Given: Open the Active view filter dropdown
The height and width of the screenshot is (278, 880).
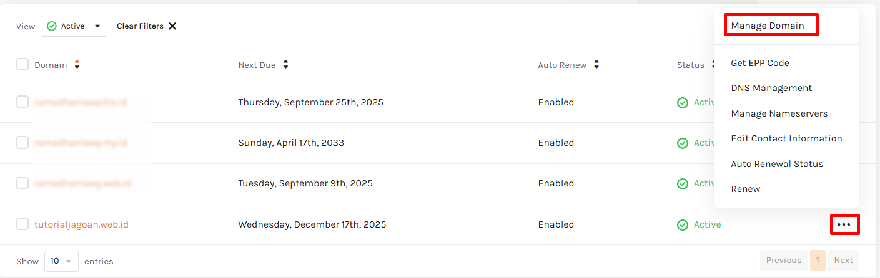Looking at the screenshot, I should [x=74, y=26].
